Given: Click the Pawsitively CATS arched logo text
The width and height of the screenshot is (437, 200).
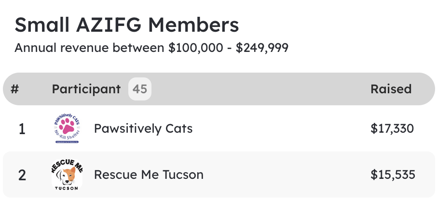Looking at the screenshot, I should click(x=67, y=117).
